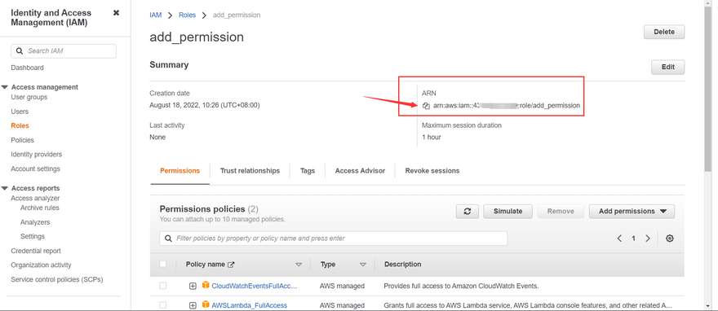Expand the CloudWatchEventsFullAccess policy details
The height and width of the screenshot is (311, 718).
click(193, 286)
